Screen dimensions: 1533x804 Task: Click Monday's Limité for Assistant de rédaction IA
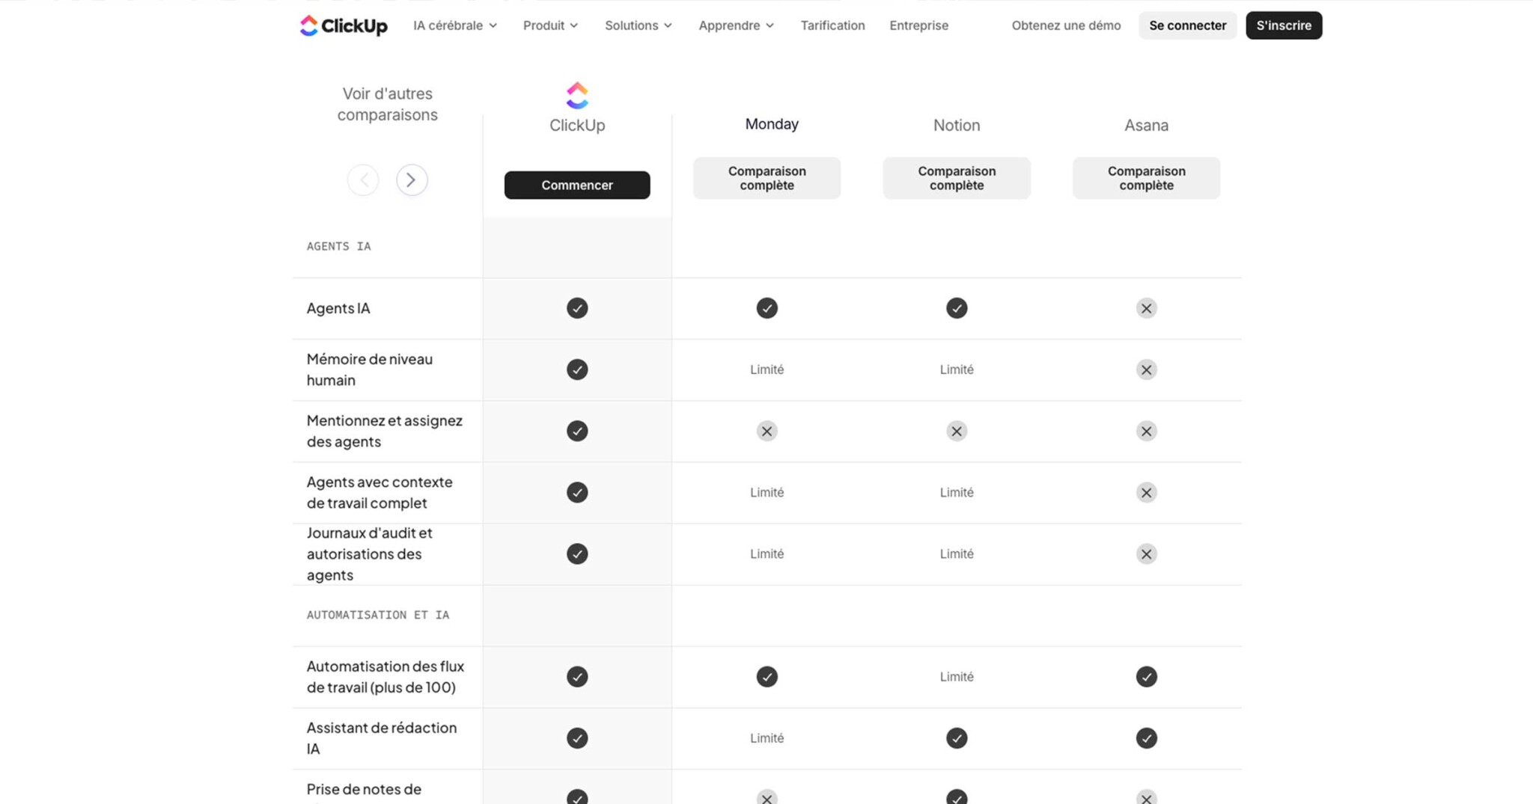click(766, 738)
